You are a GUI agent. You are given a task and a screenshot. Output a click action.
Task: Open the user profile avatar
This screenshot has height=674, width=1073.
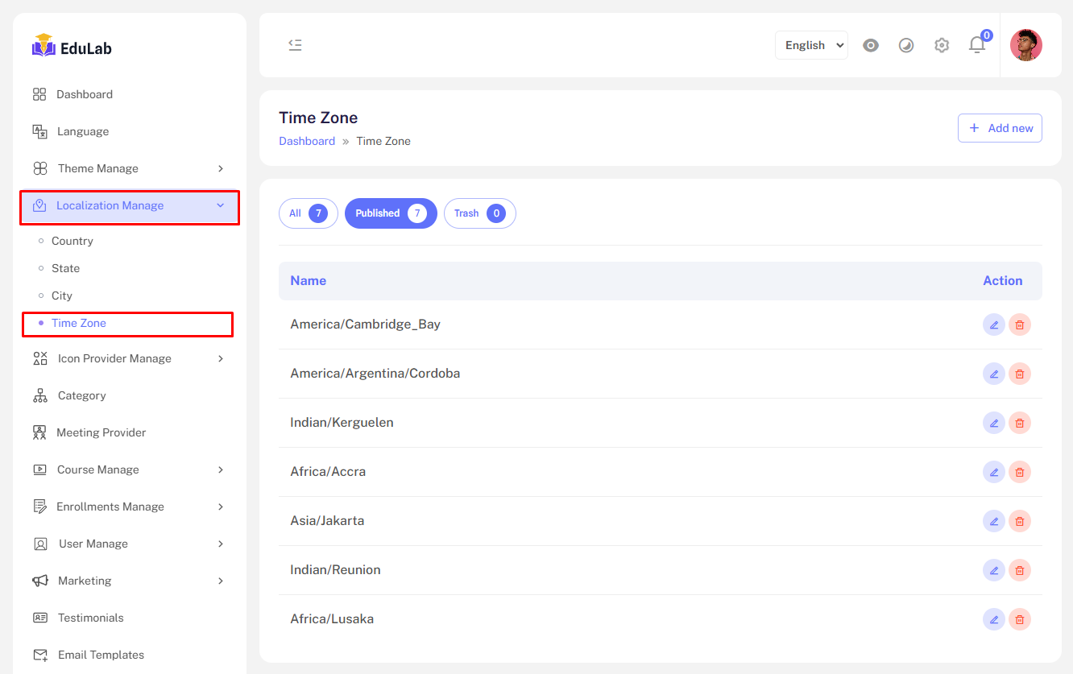pos(1025,45)
